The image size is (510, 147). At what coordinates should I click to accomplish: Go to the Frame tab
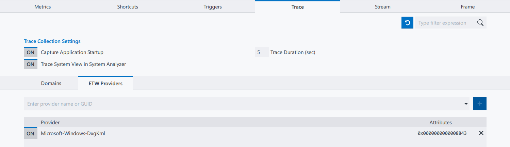click(x=467, y=7)
